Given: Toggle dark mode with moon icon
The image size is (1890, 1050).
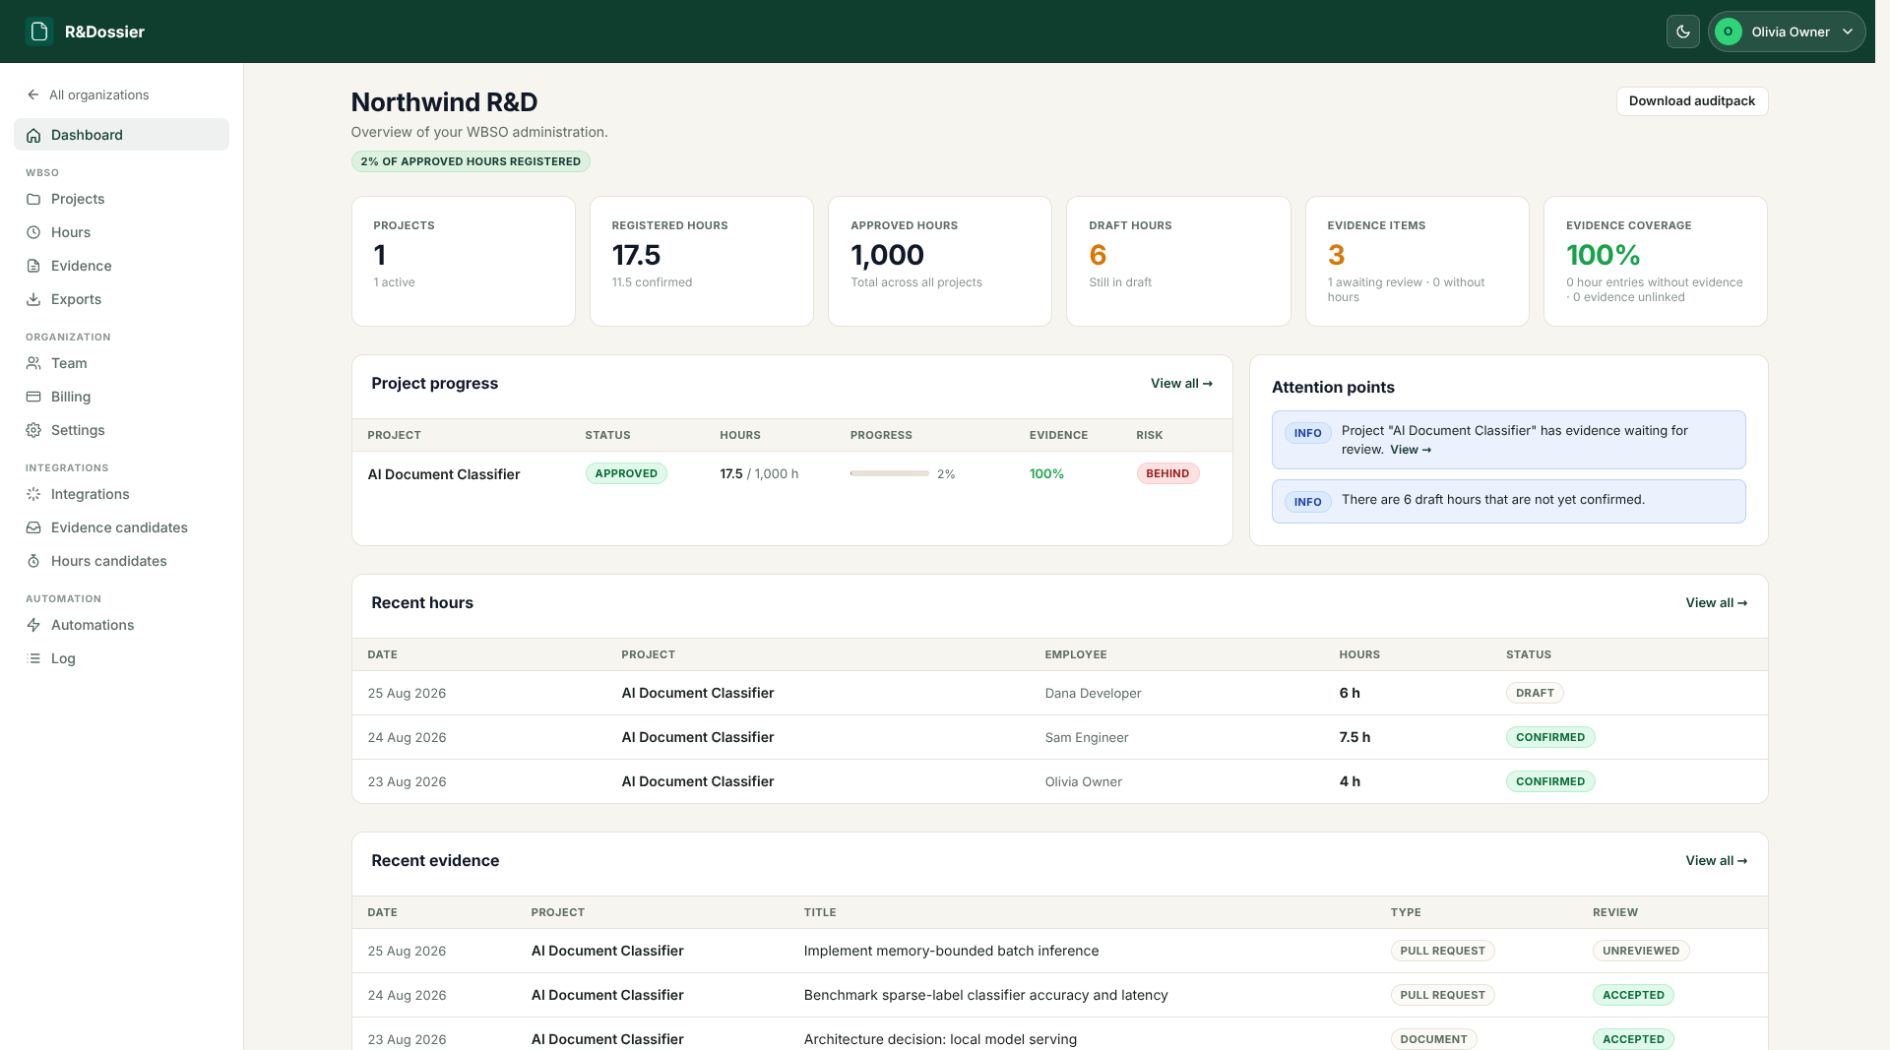Looking at the screenshot, I should pos(1683,31).
